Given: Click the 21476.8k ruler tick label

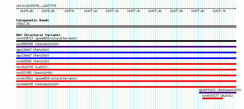Looking at the screenshot, I should (x=27, y=11).
